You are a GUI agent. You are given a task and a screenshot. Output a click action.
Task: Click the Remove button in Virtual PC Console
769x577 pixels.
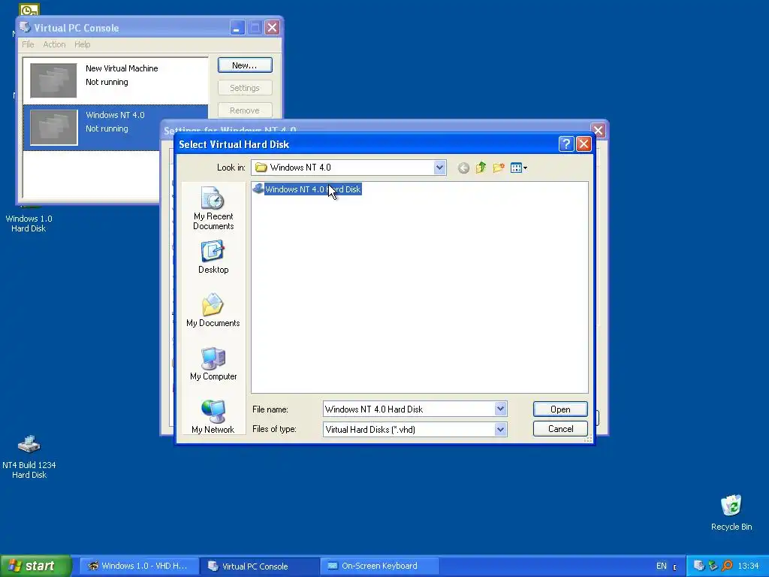[x=245, y=110]
